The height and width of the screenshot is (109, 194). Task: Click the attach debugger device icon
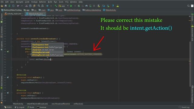(x=90, y=6)
